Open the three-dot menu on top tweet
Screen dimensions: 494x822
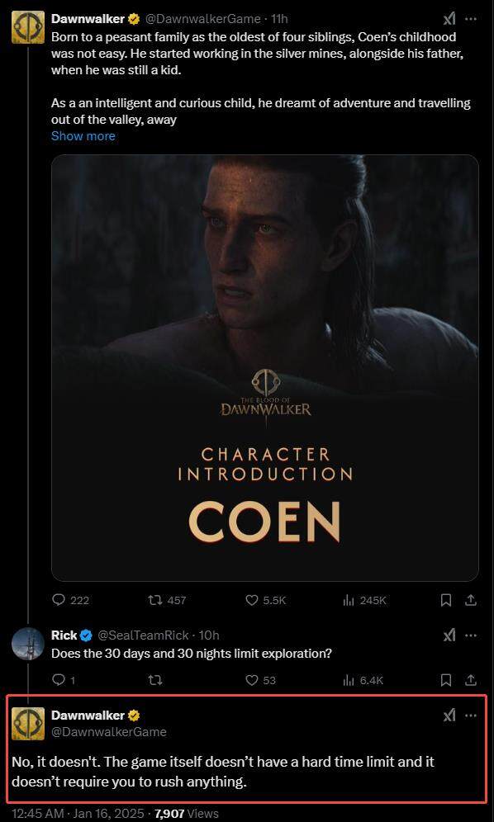472,20
